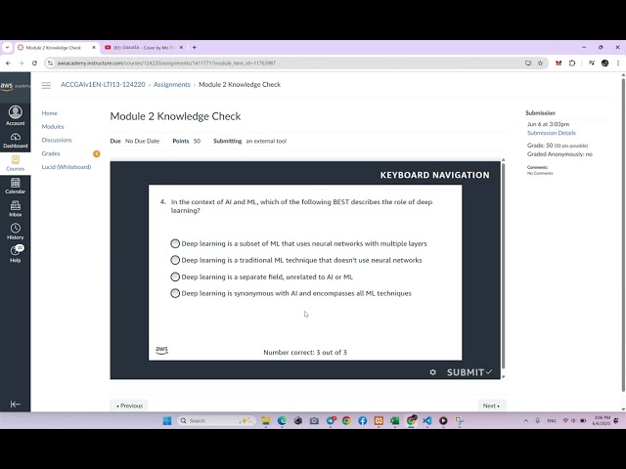
Task: Open Modules in course navigation
Action: [53, 126]
